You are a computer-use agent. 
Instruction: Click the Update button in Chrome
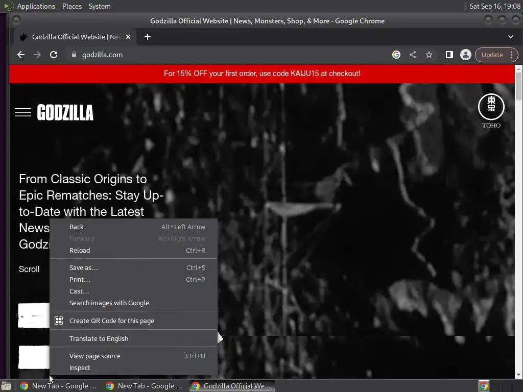(x=492, y=55)
